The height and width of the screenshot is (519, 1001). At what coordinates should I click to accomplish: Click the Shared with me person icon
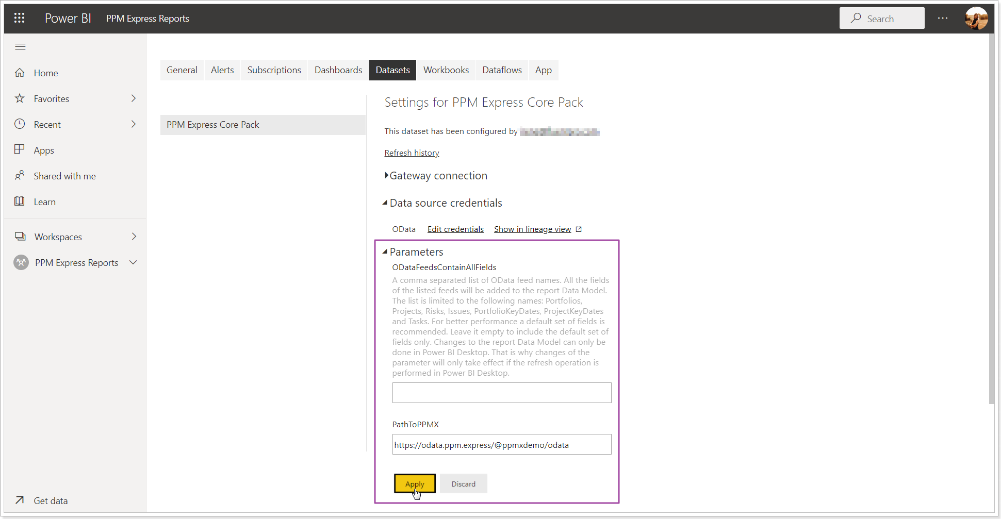tap(20, 176)
